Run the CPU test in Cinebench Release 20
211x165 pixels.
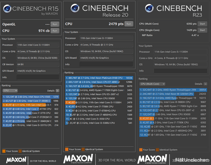129,24
